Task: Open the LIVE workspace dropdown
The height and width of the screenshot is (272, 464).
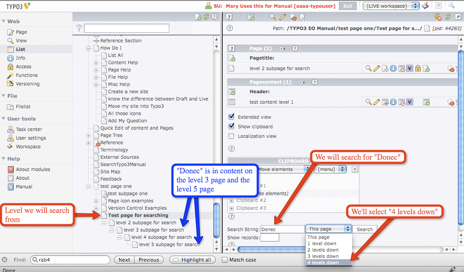Action: tap(391, 6)
